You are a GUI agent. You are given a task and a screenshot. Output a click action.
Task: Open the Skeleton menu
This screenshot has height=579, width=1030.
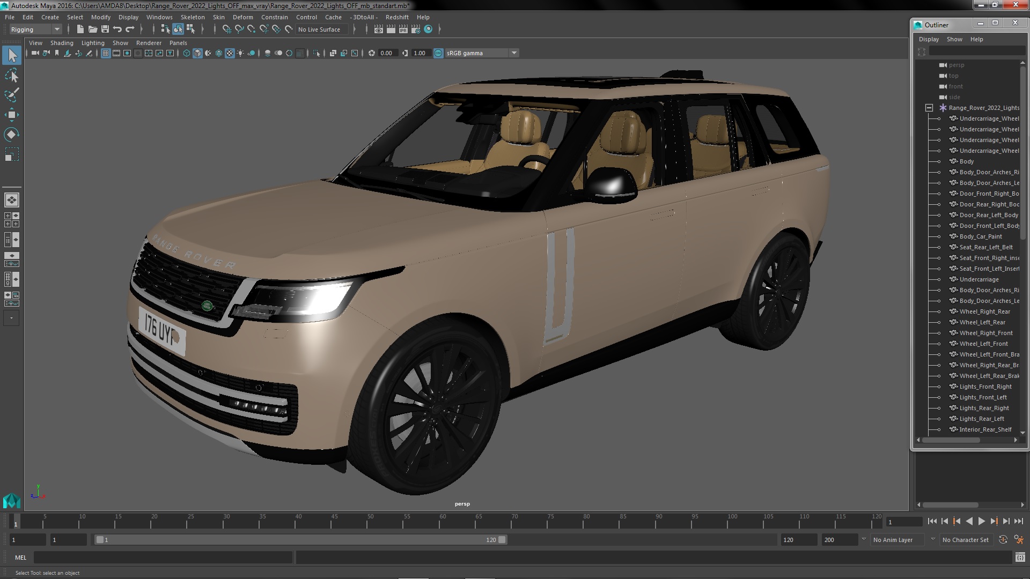193,17
